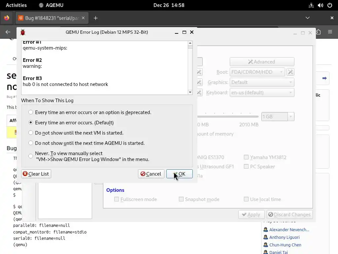Click Cancel in QEMU Error Log dialog
This screenshot has width=338, height=254.
click(151, 174)
